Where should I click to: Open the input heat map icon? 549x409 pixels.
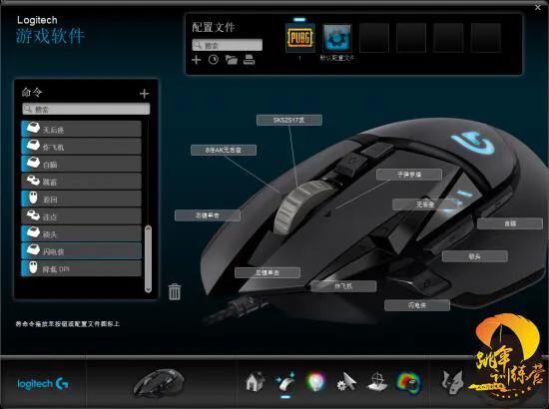[408, 382]
